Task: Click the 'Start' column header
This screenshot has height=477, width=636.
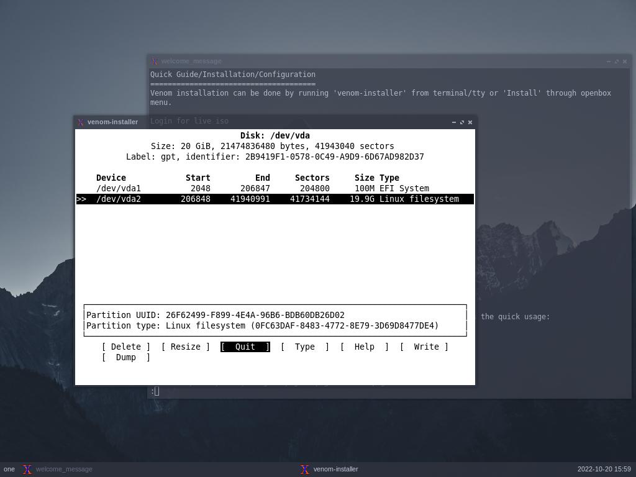Action: [x=198, y=178]
